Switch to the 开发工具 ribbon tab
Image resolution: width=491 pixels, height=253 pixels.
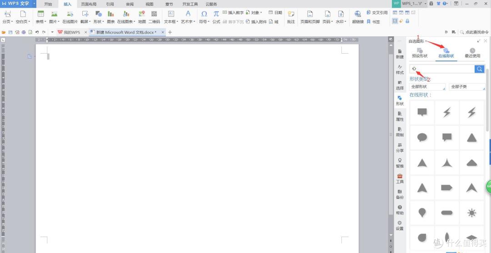190,4
